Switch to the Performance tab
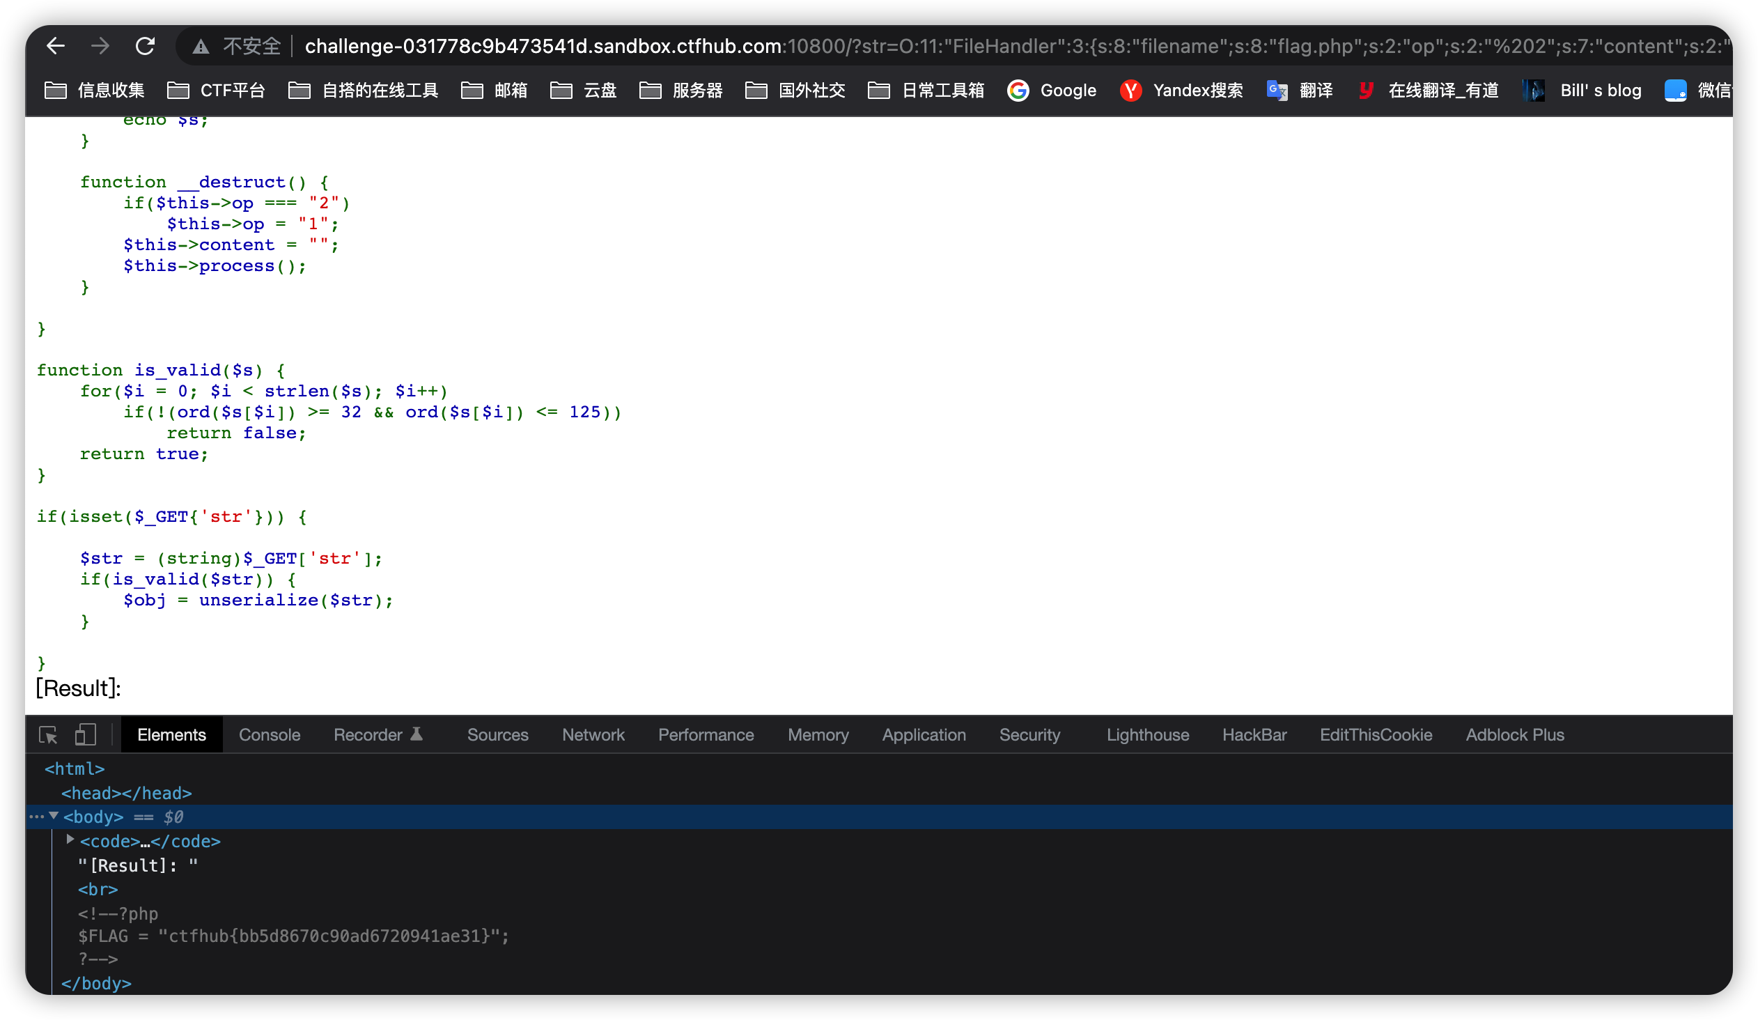1758x1020 pixels. coord(706,734)
